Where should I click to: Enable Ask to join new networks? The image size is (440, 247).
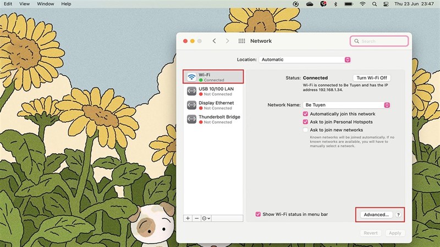[x=306, y=130]
